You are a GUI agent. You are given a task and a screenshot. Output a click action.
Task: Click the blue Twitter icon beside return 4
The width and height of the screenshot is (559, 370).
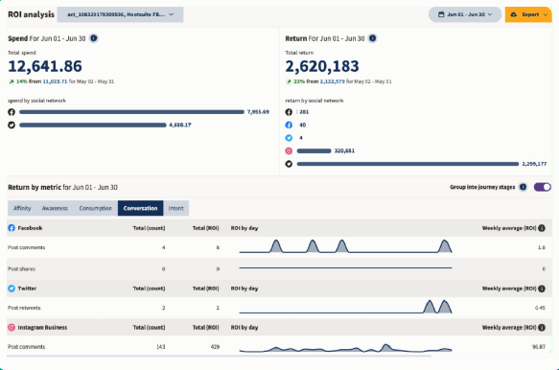coord(289,138)
